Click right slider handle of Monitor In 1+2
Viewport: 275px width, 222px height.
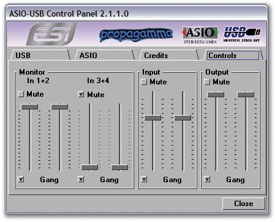pos(59,106)
